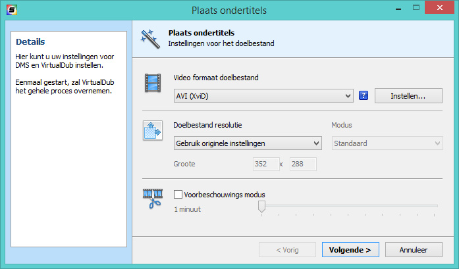Click the width field showing 352

tap(265, 164)
